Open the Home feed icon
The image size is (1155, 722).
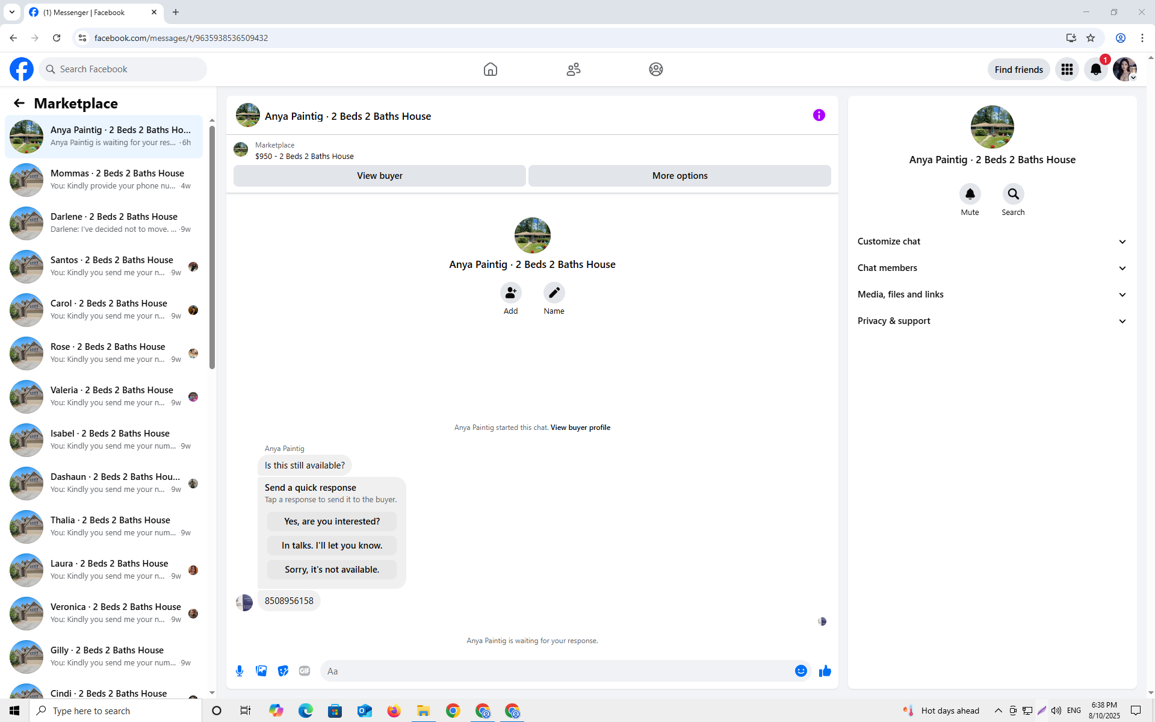pyautogui.click(x=491, y=69)
